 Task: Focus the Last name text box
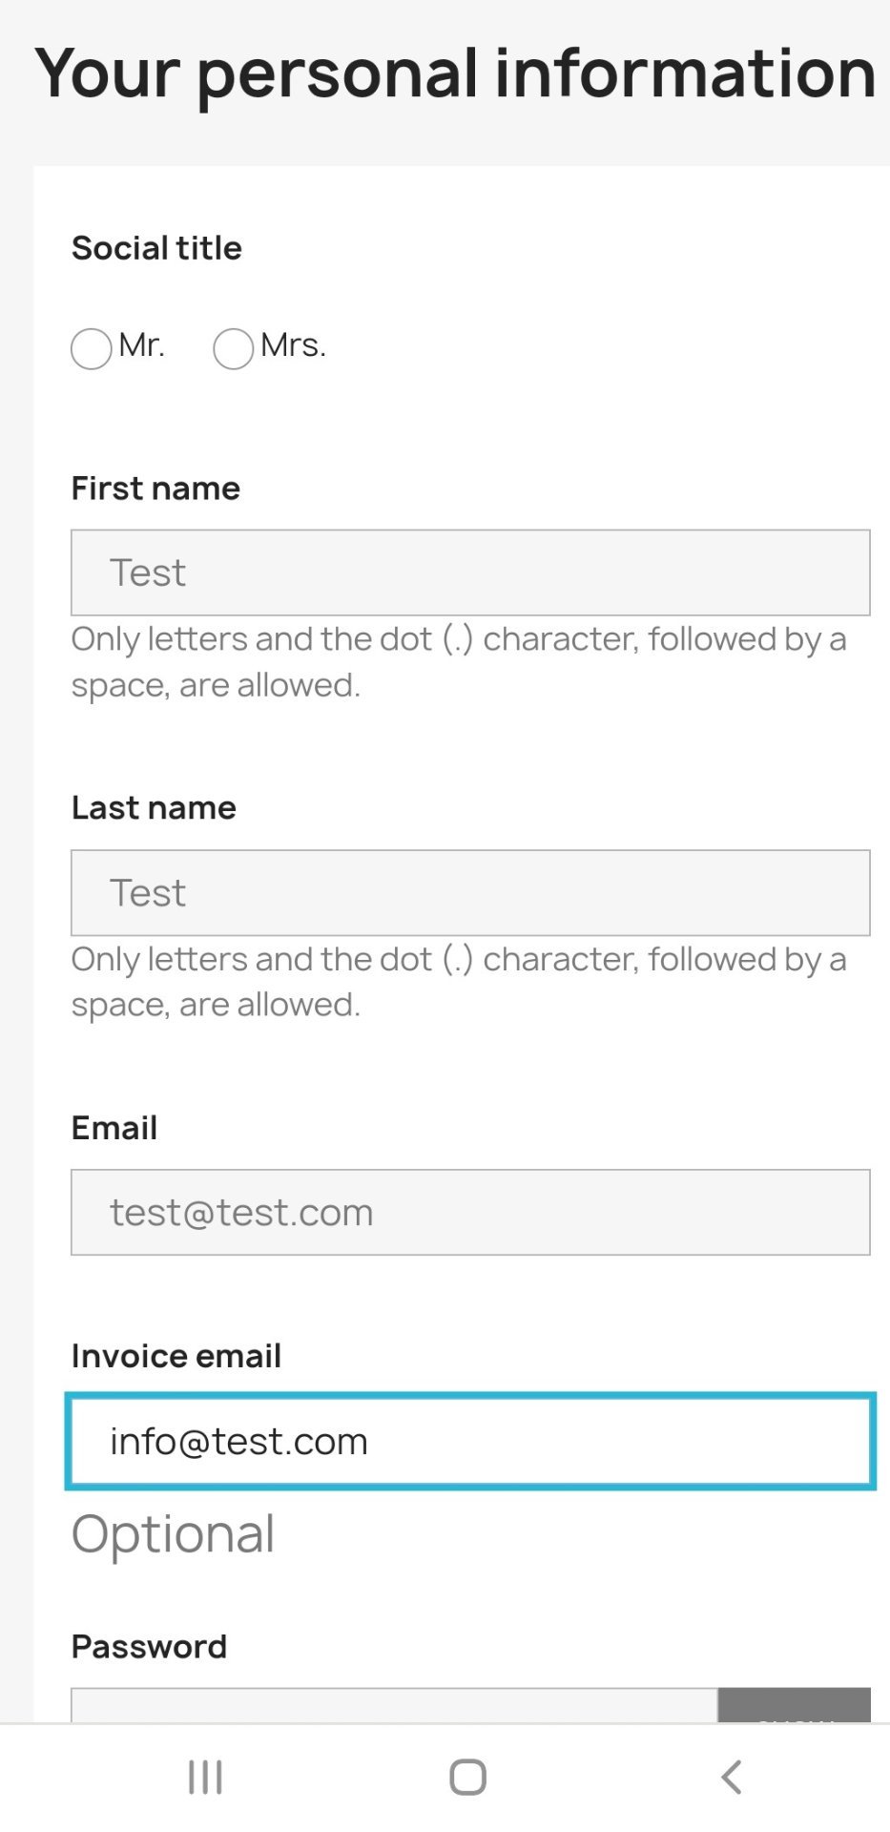click(470, 892)
